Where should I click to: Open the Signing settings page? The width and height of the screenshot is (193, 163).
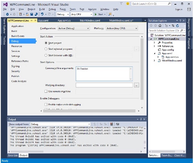pyautogui.click(x=15, y=66)
